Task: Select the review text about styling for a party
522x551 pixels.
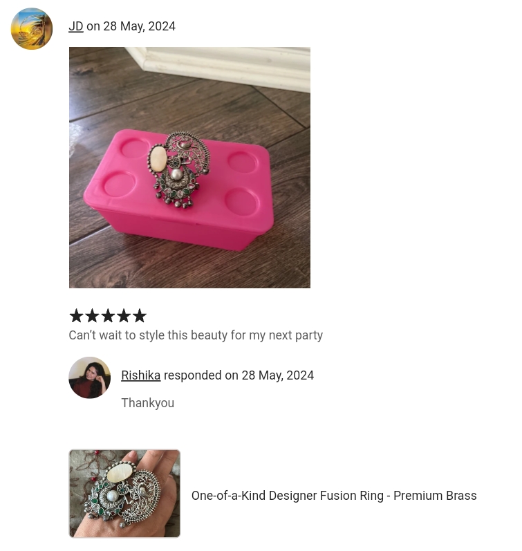Action: pos(196,335)
